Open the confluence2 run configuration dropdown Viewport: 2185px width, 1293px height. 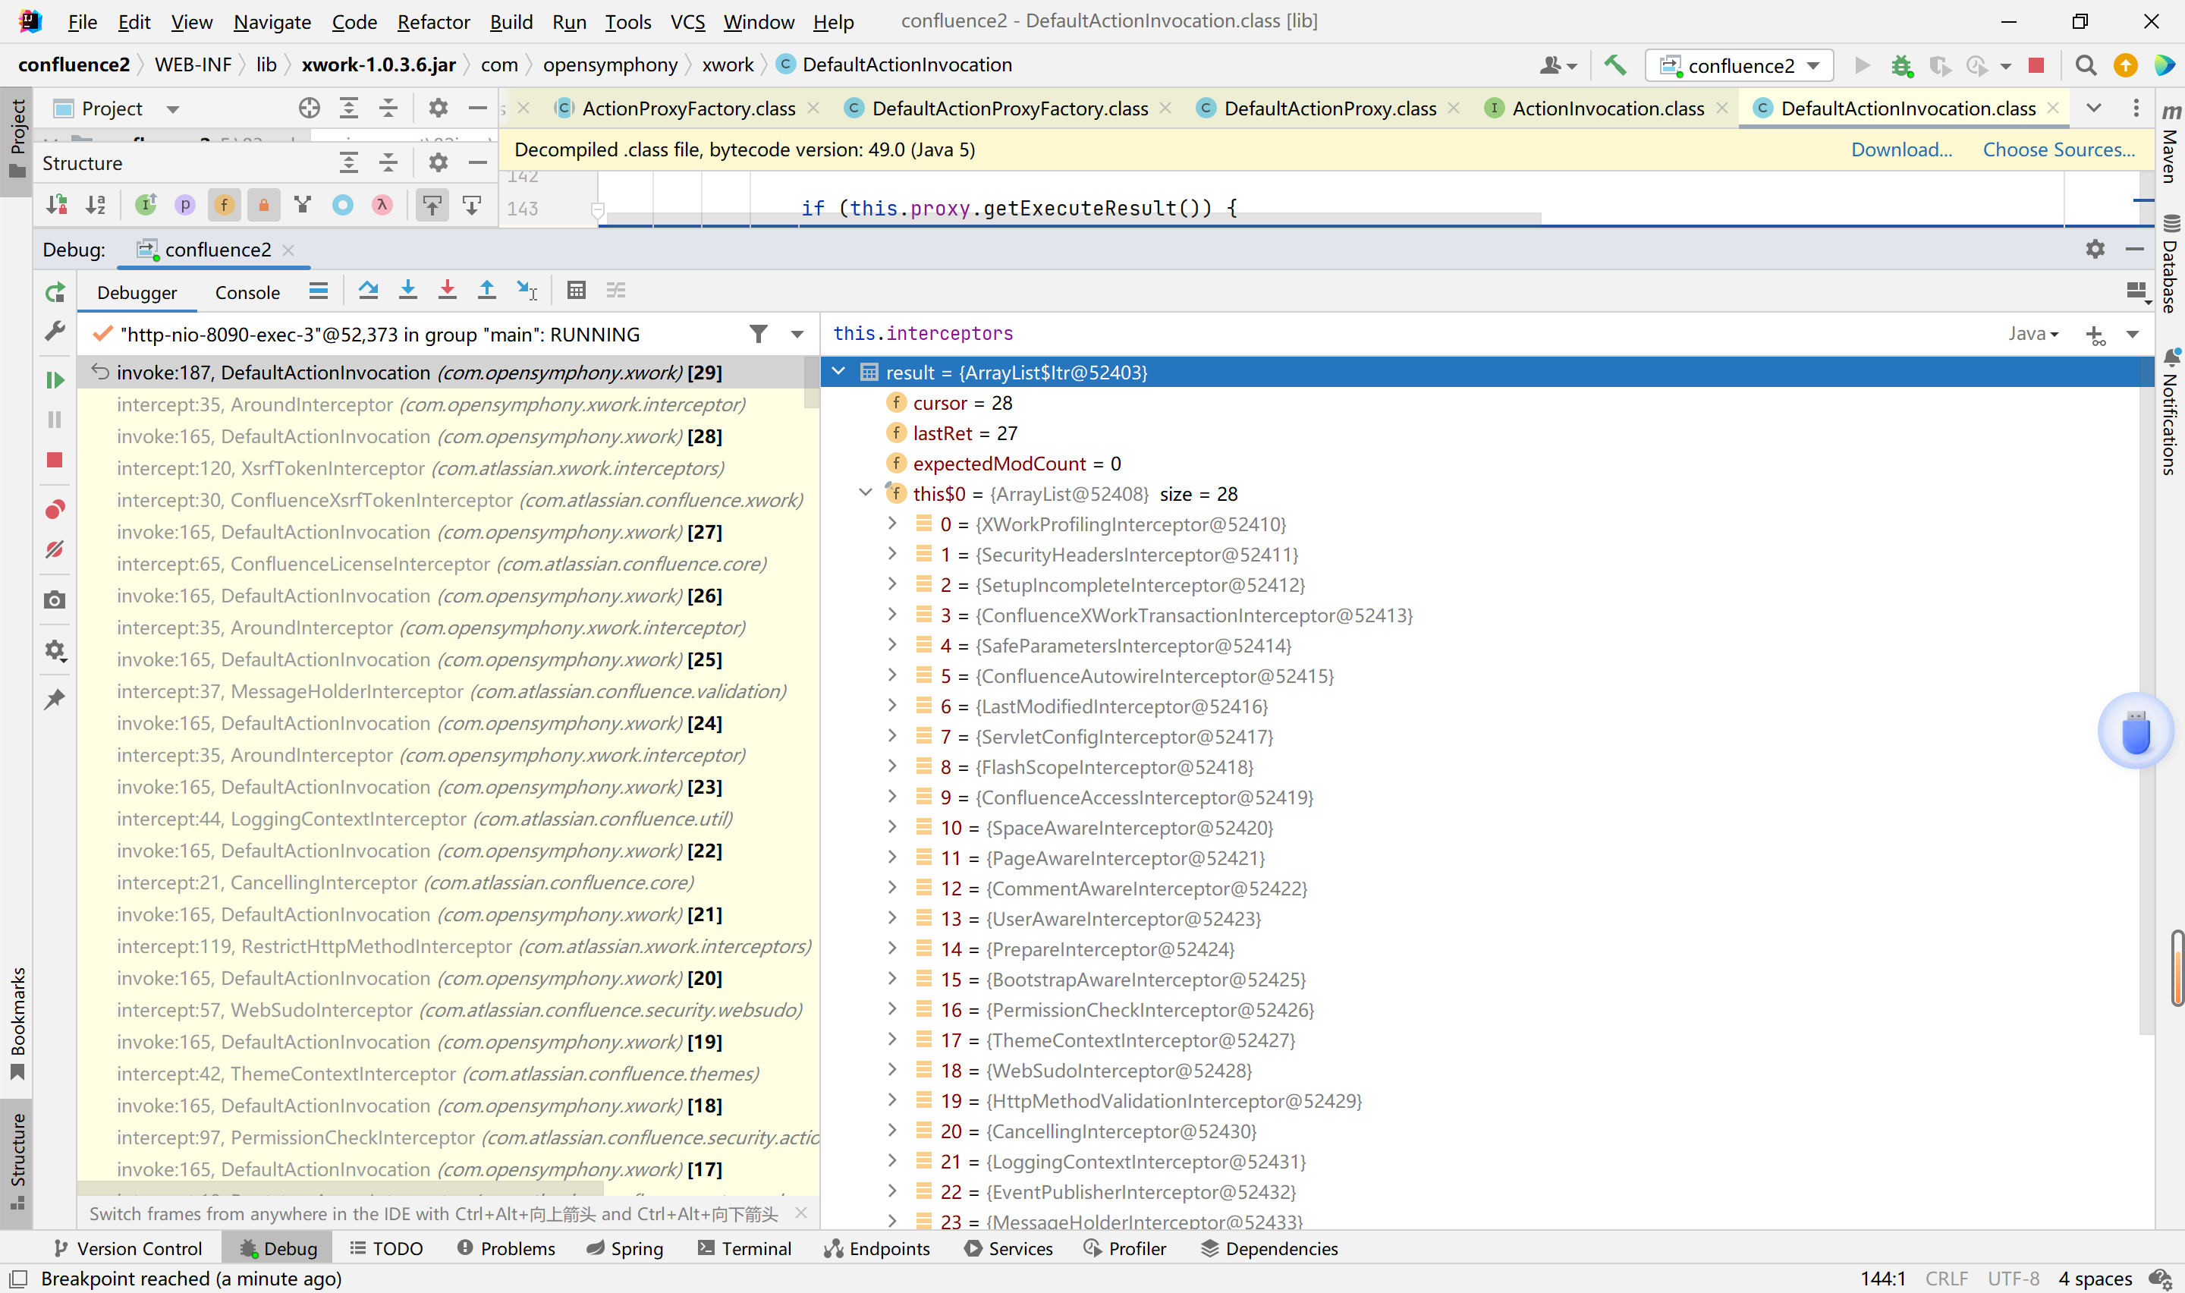point(1739,65)
